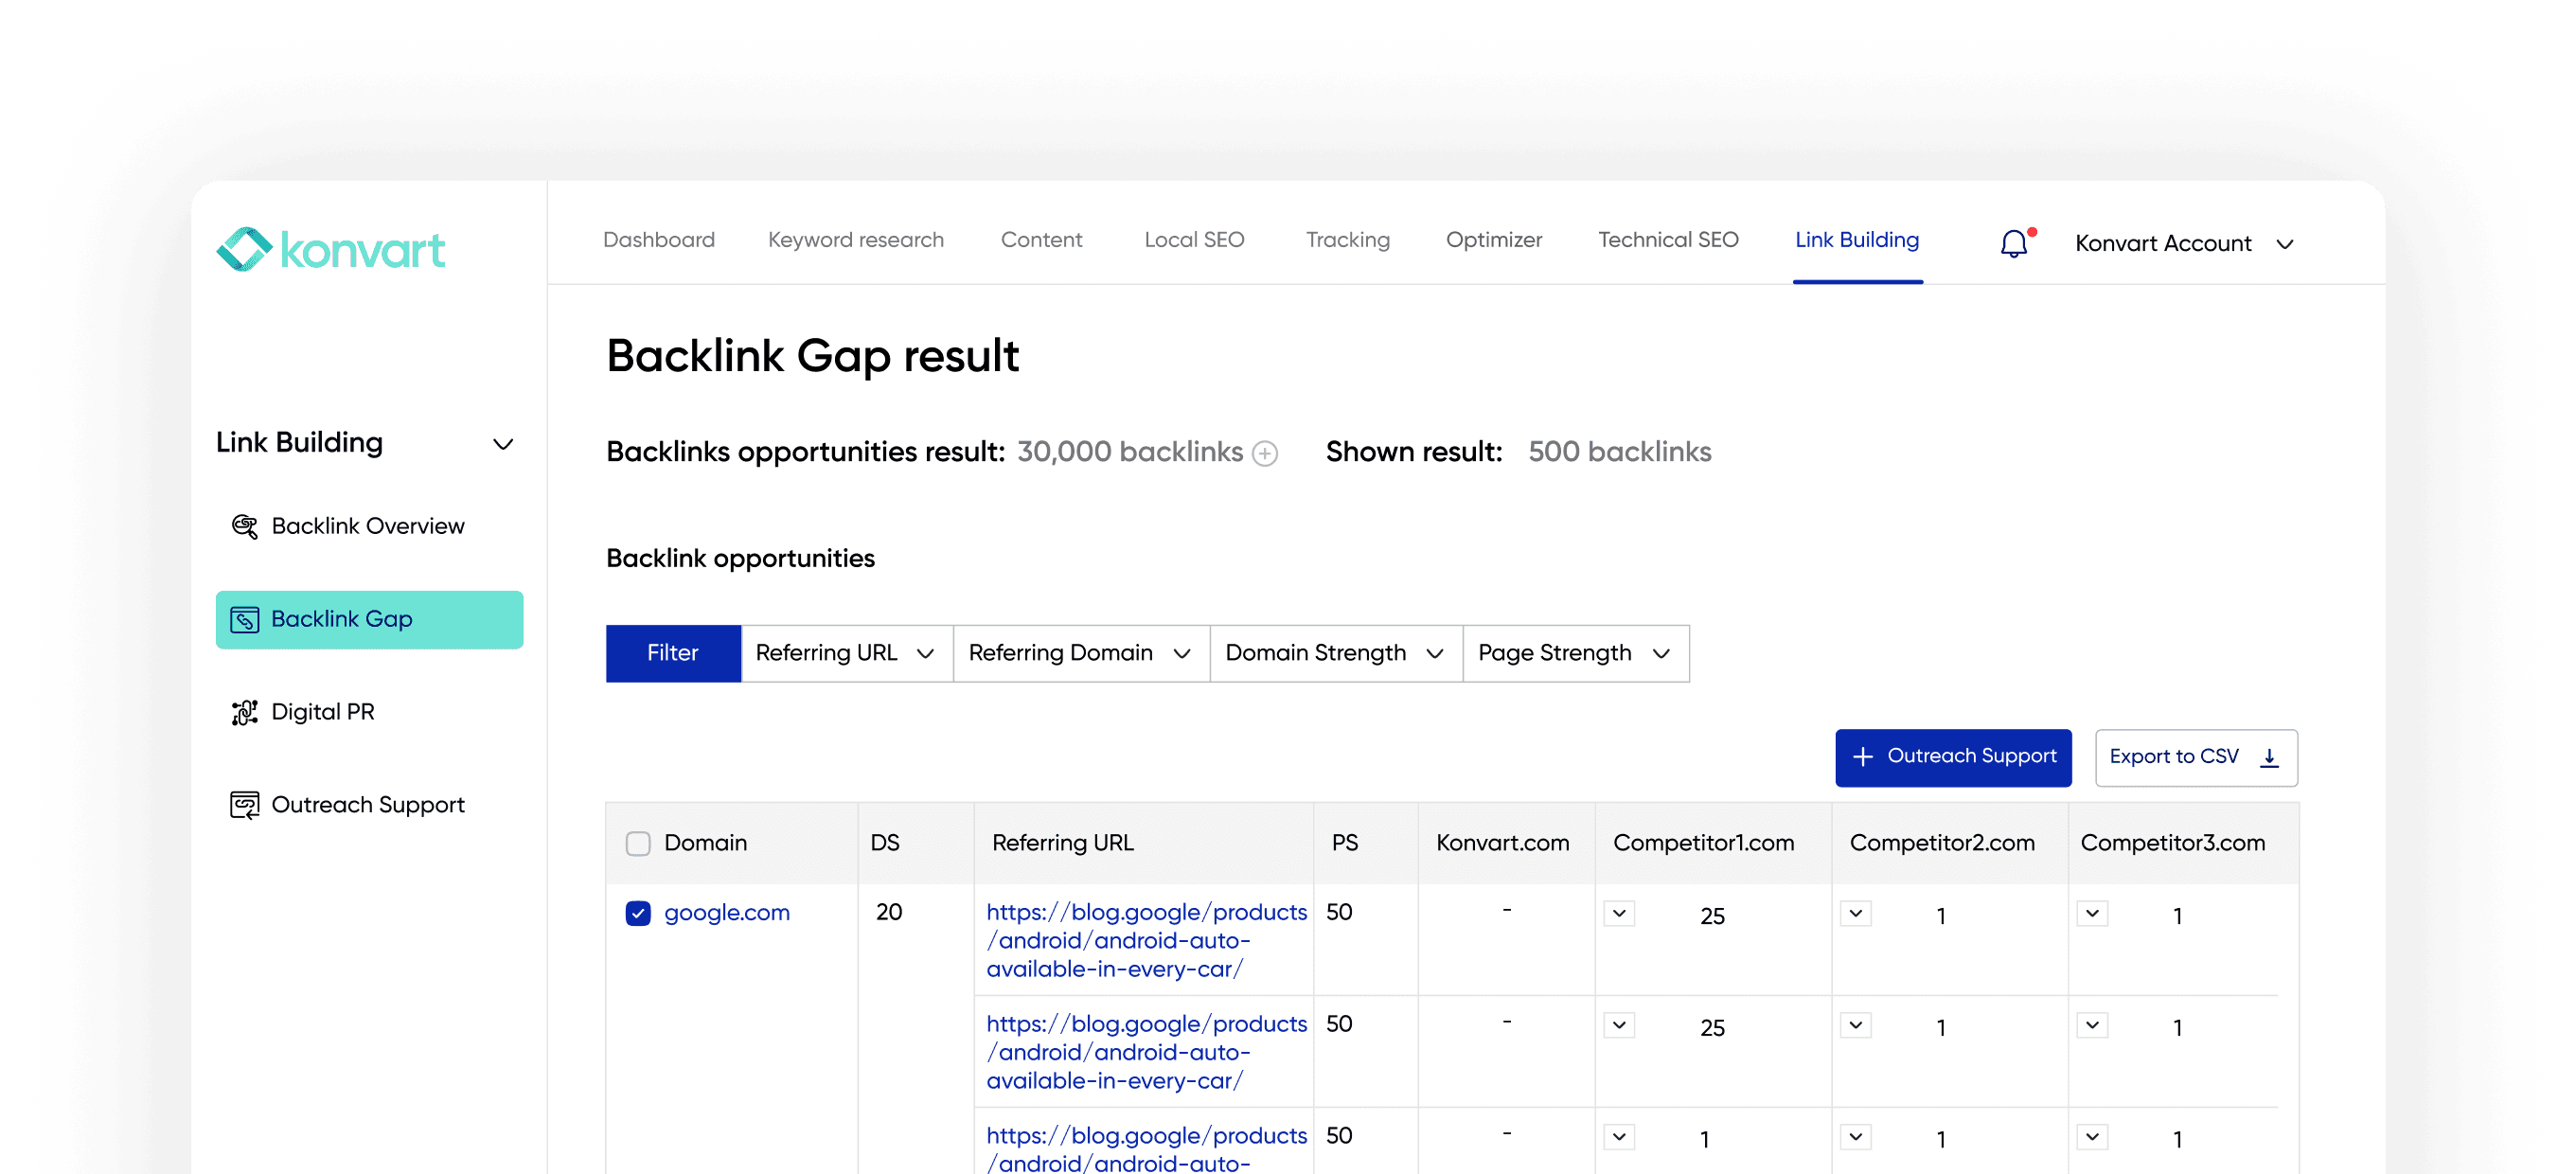
Task: Open the google.com domain link
Action: point(727,913)
